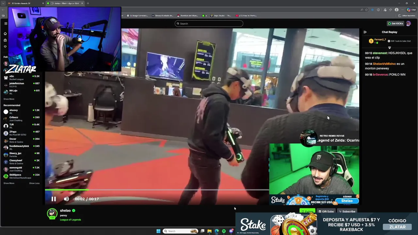Expand the chat leaderboard chevron

(x=389, y=48)
